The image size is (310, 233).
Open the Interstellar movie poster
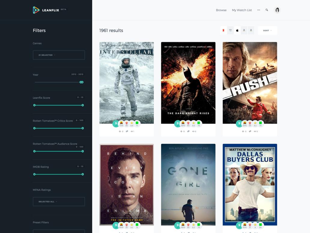[126, 82]
